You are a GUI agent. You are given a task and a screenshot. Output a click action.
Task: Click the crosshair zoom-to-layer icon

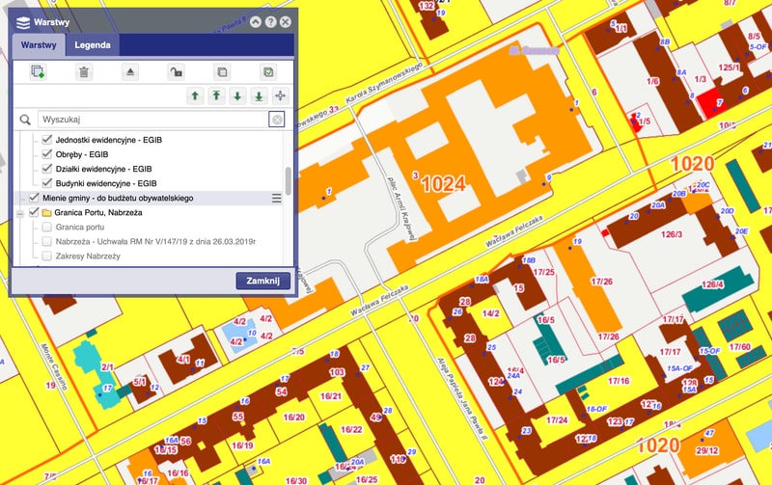pyautogui.click(x=280, y=96)
